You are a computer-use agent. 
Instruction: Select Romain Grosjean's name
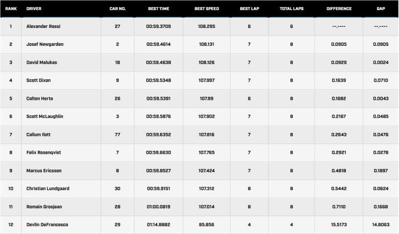[x=44, y=207]
